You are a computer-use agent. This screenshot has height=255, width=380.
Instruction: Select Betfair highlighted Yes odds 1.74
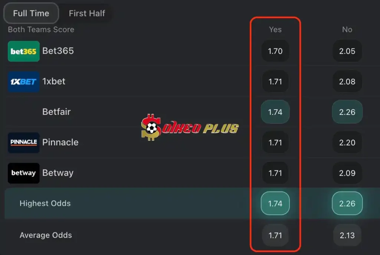pos(275,112)
